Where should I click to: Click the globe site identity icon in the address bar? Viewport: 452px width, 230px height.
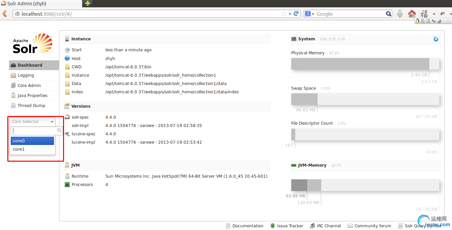[17, 14]
